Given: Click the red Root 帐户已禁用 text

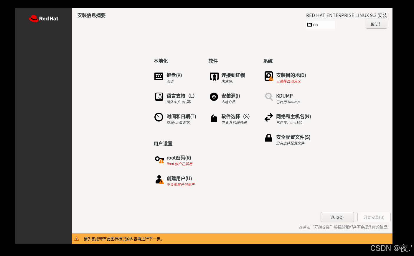Looking at the screenshot, I should click(179, 164).
